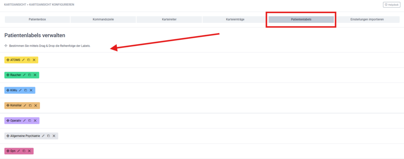Click the Karteiansicht breadcrumb link
The width and height of the screenshot is (404, 159).
click(x=15, y=5)
